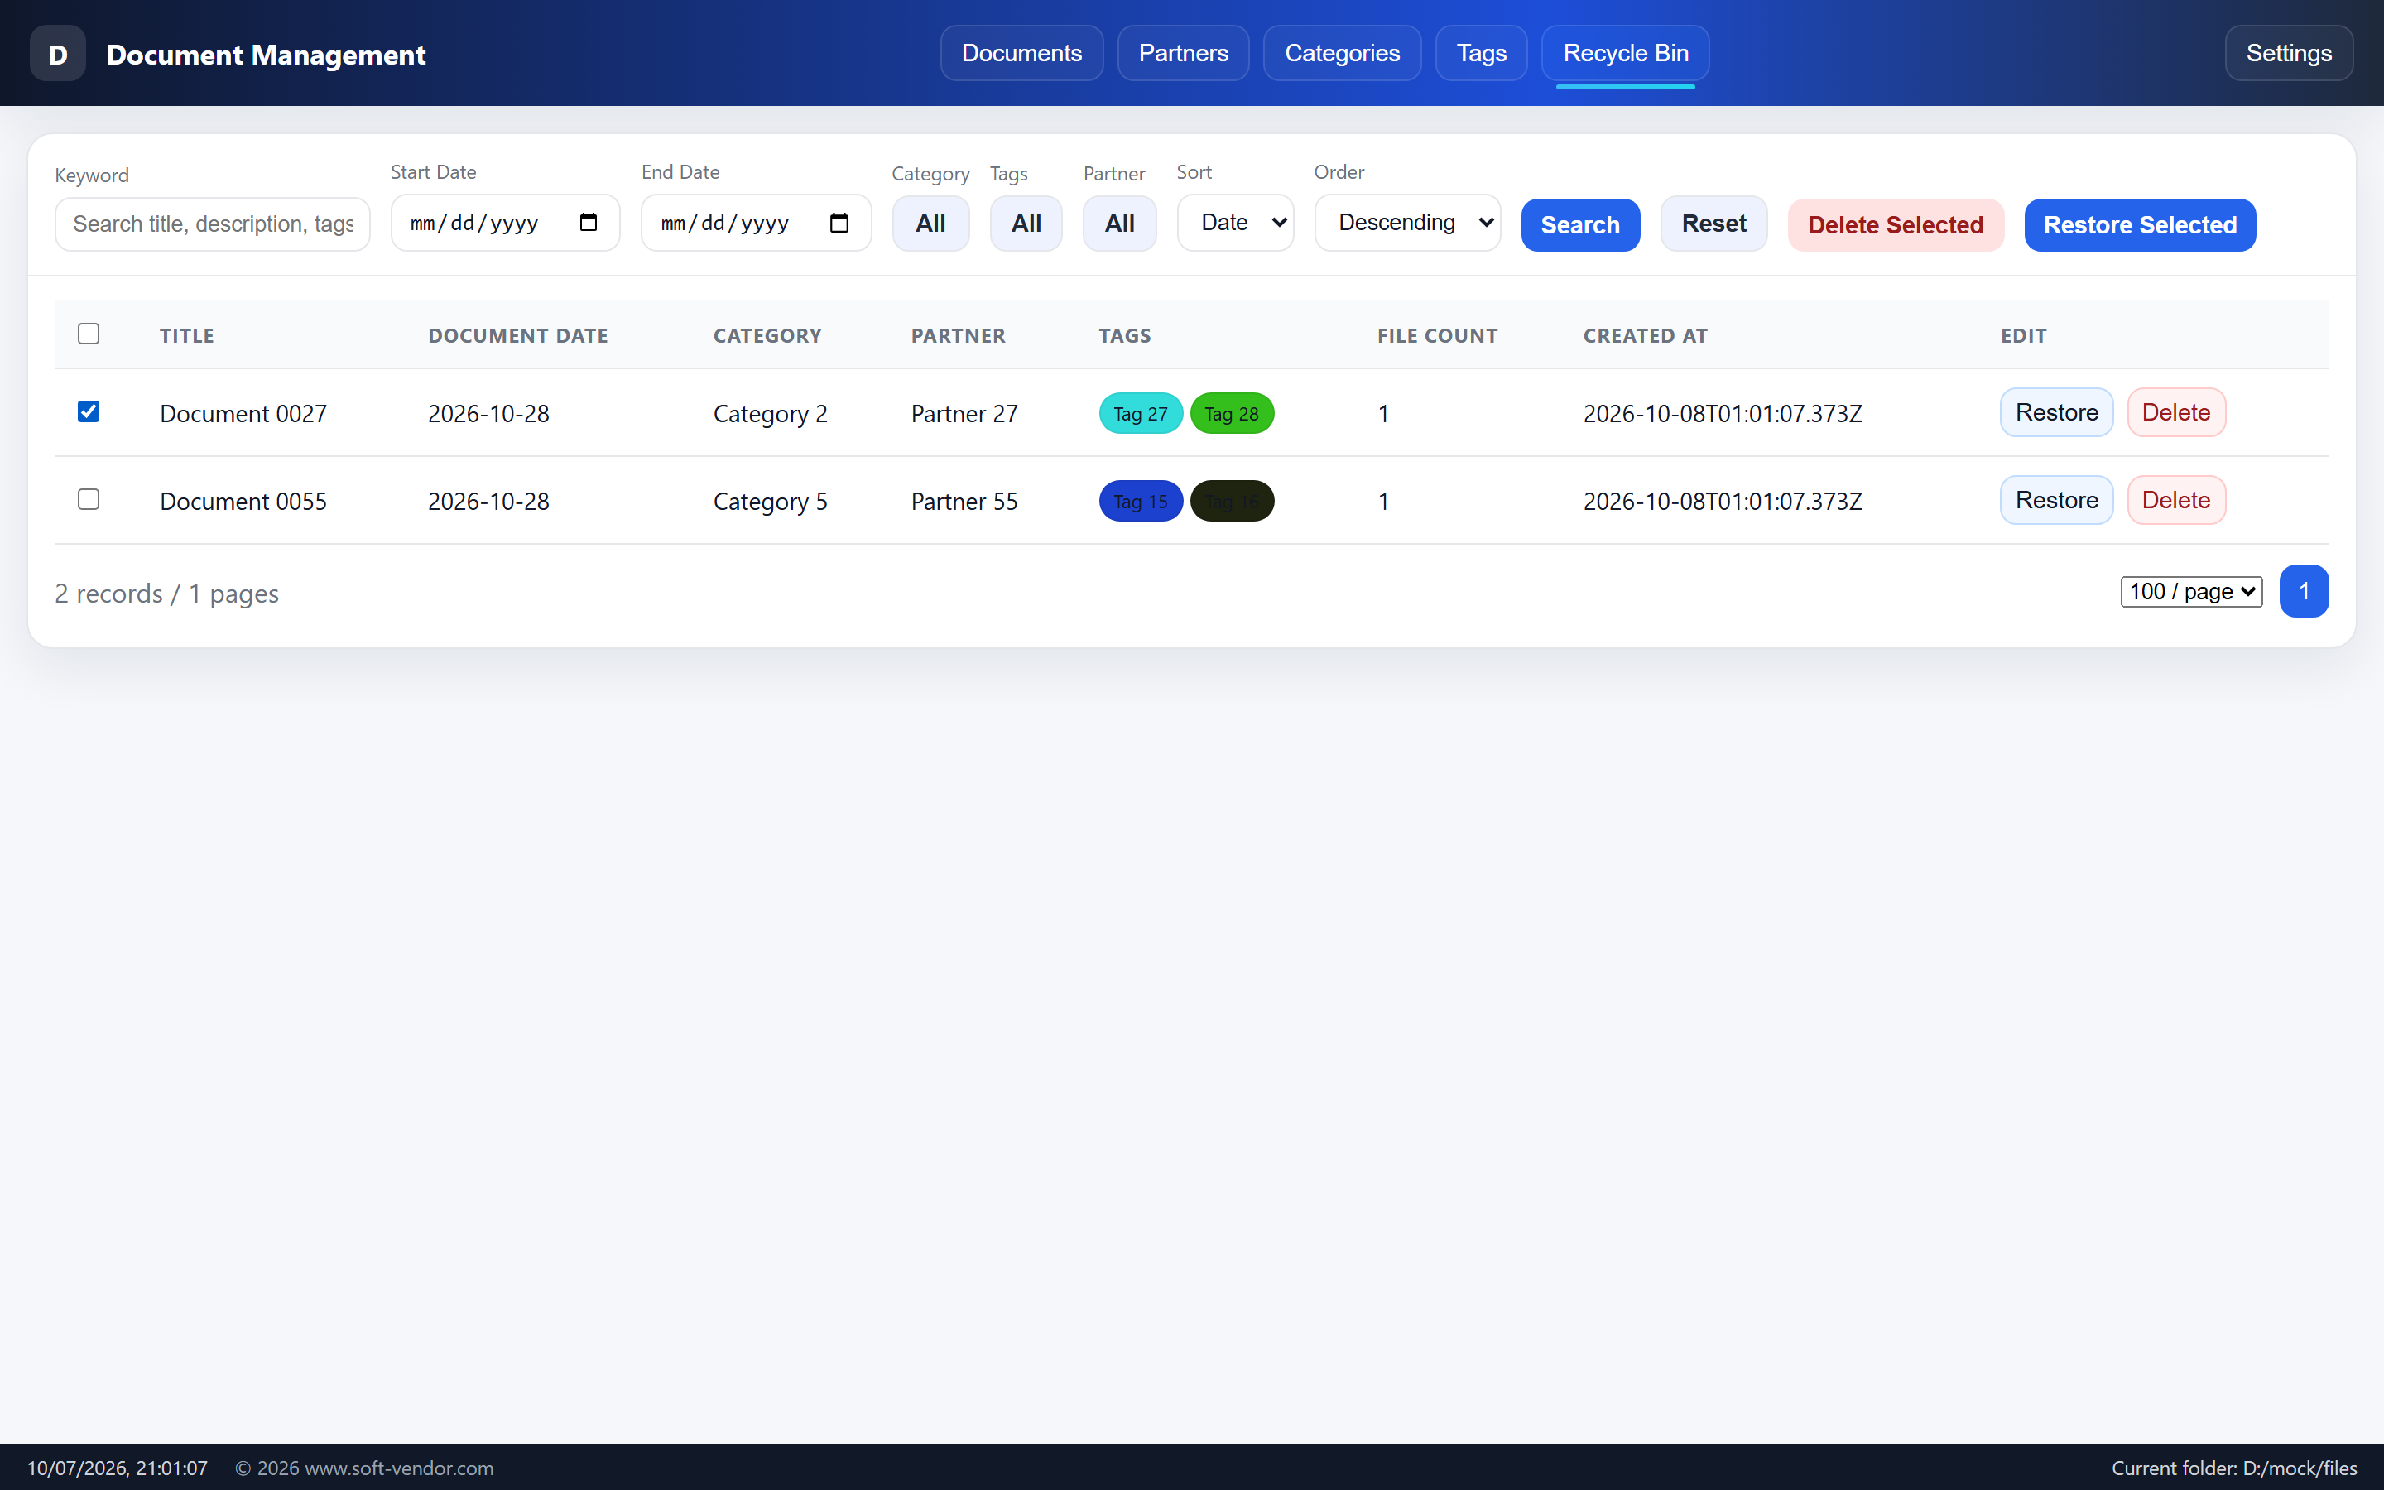2384x1490 pixels.
Task: Delete Document 0055 permanently
Action: point(2176,500)
